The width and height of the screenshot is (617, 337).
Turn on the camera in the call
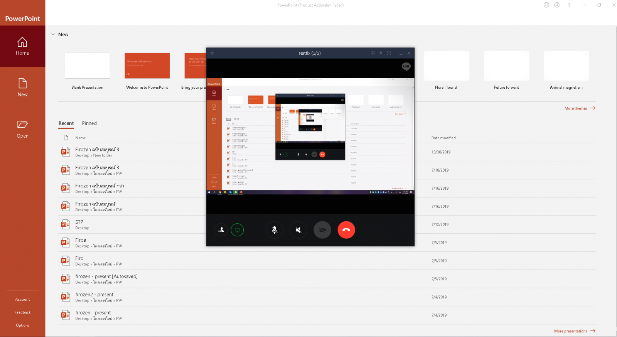tap(322, 230)
